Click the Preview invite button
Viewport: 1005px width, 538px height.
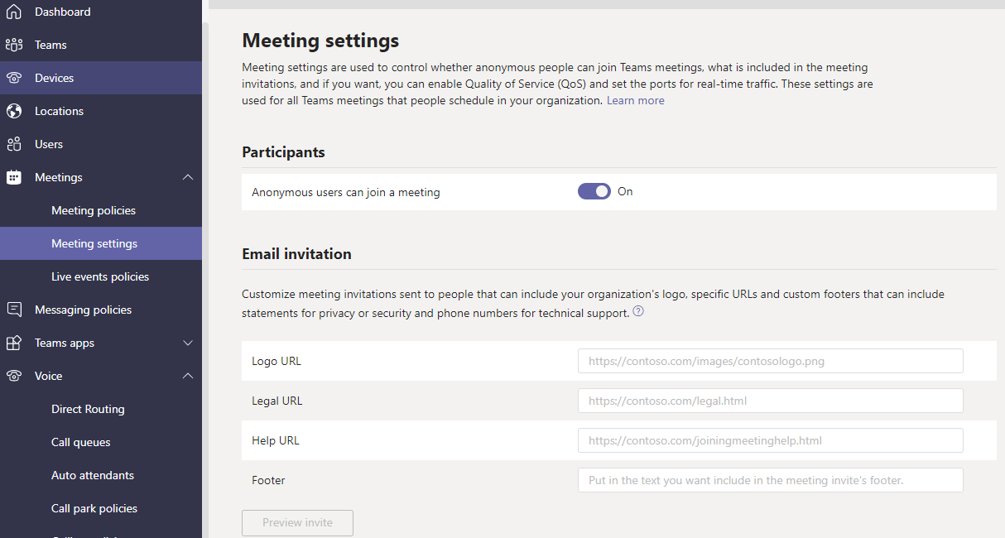297,523
